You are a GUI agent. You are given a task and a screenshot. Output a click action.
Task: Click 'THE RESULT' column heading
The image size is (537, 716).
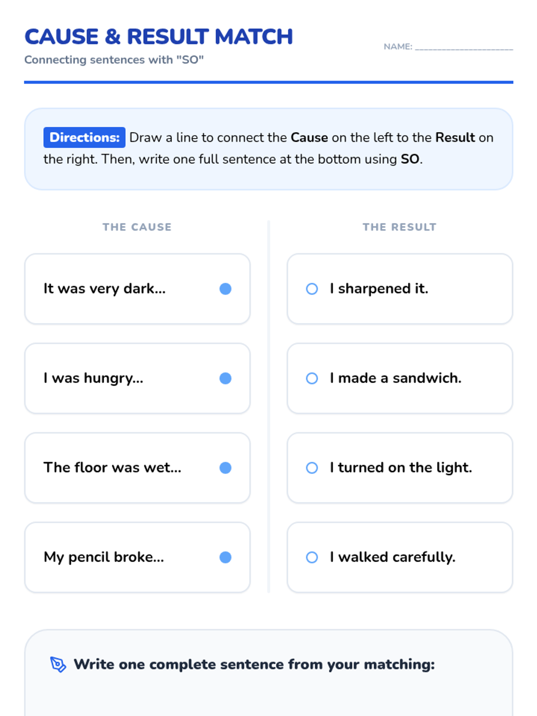click(x=400, y=227)
